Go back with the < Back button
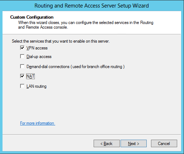Image resolution: width=184 pixels, height=154 pixels. pos(107,144)
